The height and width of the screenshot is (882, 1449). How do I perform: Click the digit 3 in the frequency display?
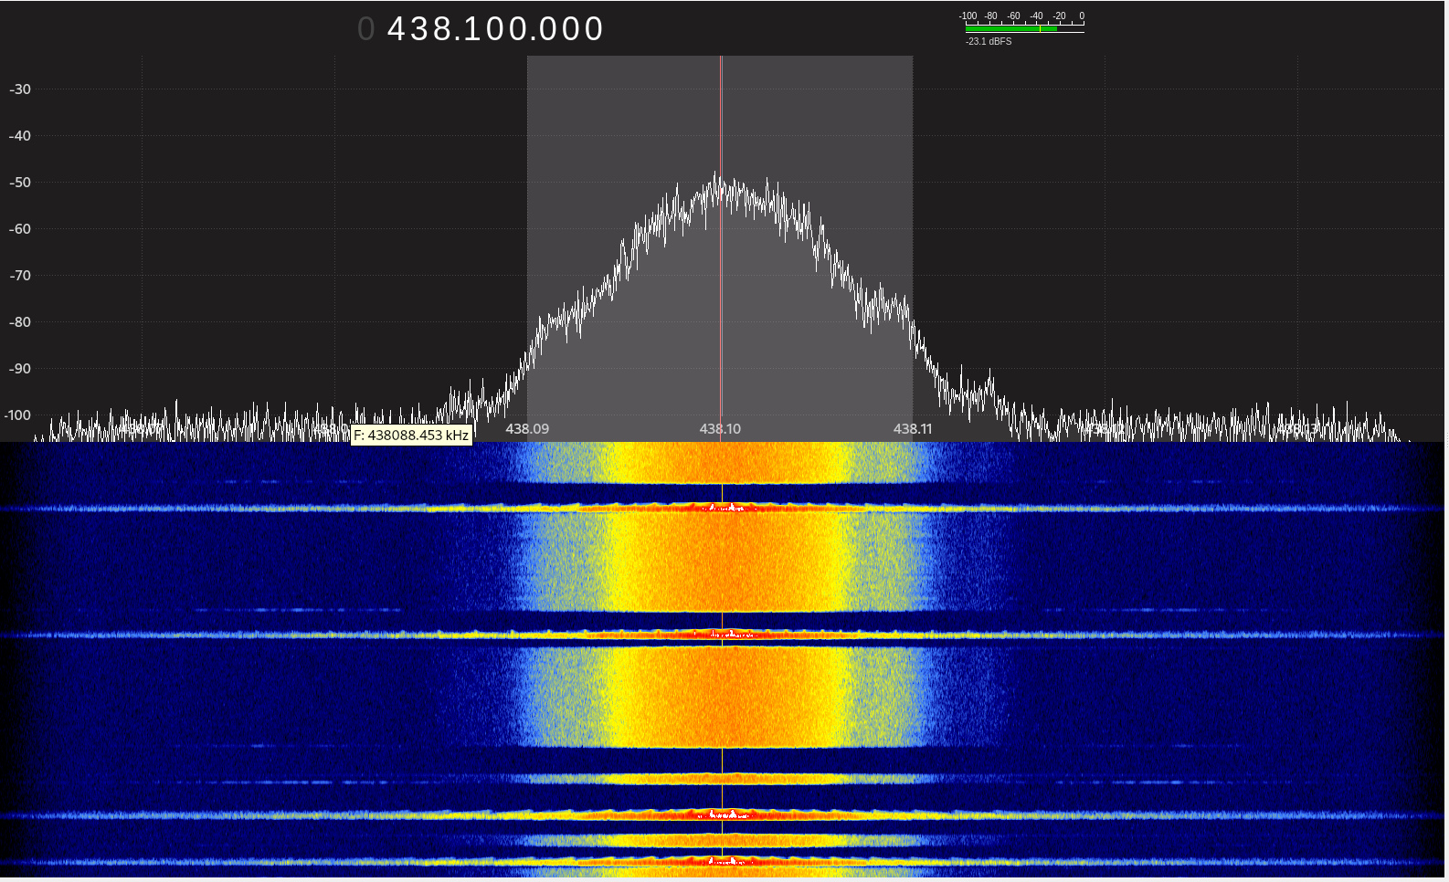coord(421,29)
